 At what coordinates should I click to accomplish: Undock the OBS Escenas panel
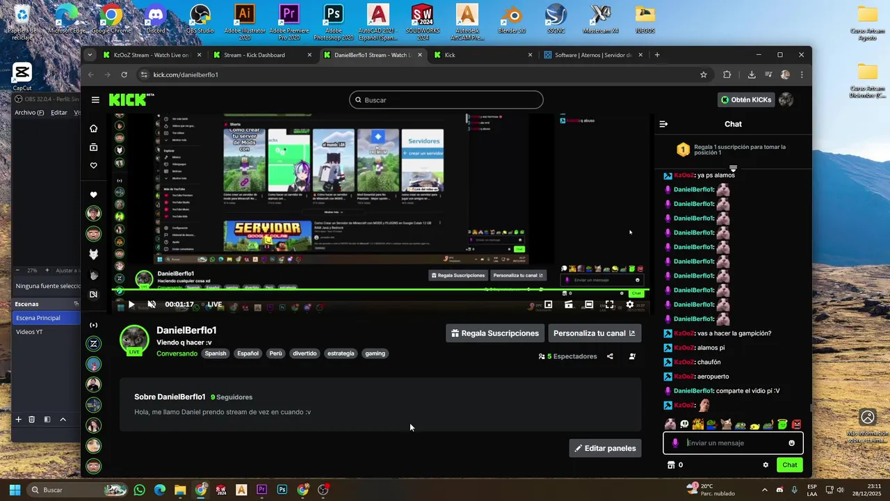[x=76, y=304]
